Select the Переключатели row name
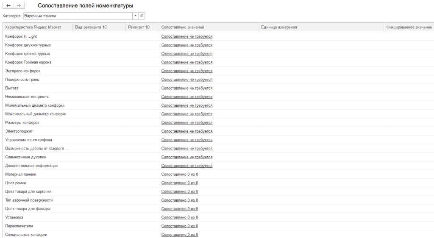 pyautogui.click(x=19, y=226)
